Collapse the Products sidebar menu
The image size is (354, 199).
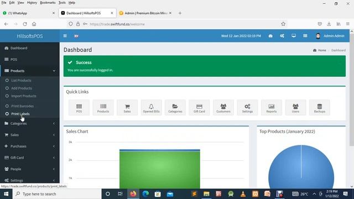[x=30, y=71]
